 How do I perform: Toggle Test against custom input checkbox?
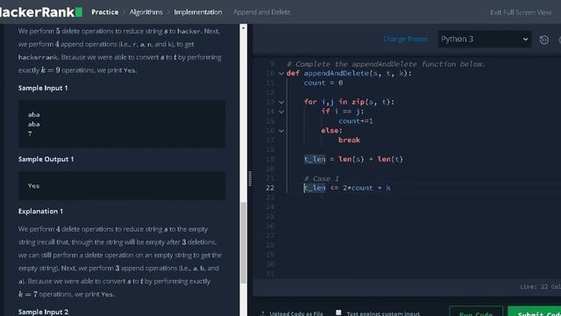pyautogui.click(x=338, y=312)
